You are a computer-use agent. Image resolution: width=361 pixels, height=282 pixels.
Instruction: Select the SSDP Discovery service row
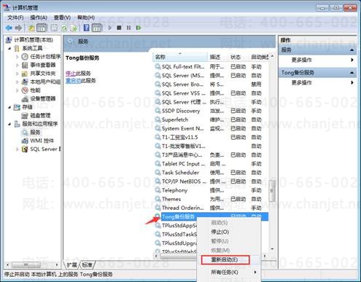[x=211, y=111]
